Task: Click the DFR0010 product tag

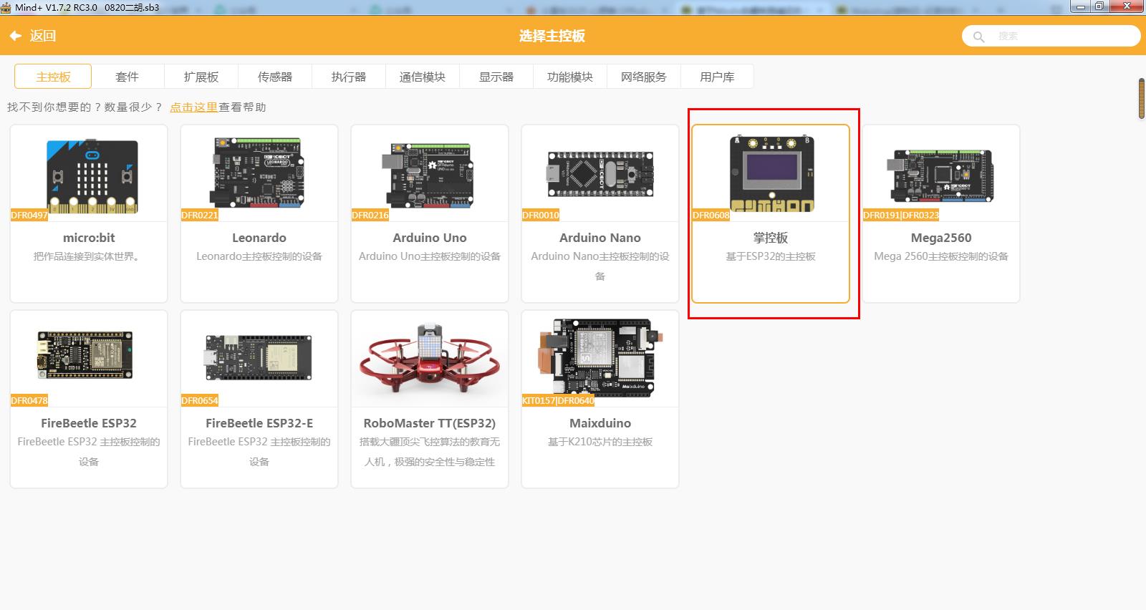Action: [x=541, y=215]
